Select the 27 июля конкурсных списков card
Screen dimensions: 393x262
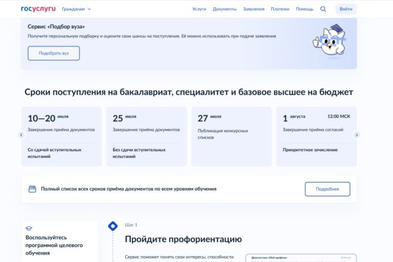click(x=231, y=136)
